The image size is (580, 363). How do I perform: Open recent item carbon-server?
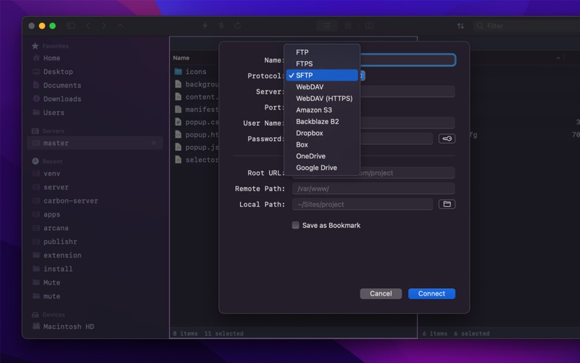[70, 201]
